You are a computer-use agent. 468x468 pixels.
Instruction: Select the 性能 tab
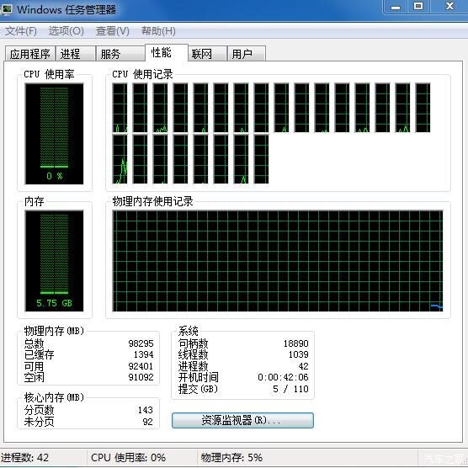(x=167, y=52)
